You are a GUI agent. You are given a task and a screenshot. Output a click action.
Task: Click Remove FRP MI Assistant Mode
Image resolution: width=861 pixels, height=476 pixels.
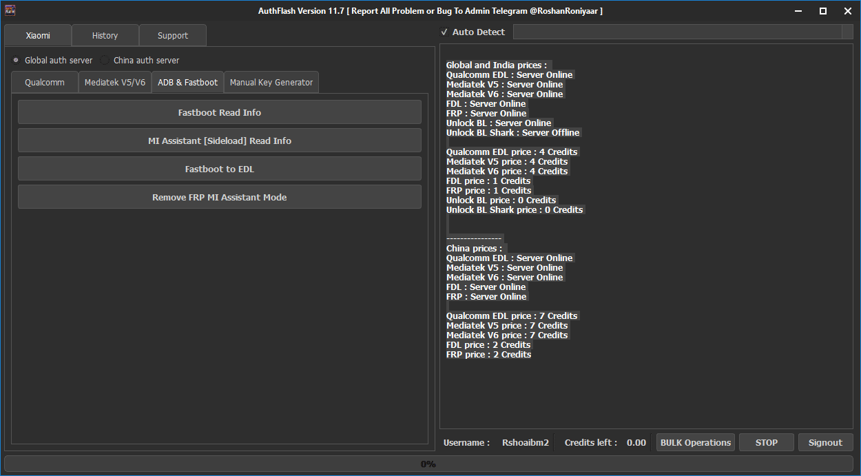[219, 197]
